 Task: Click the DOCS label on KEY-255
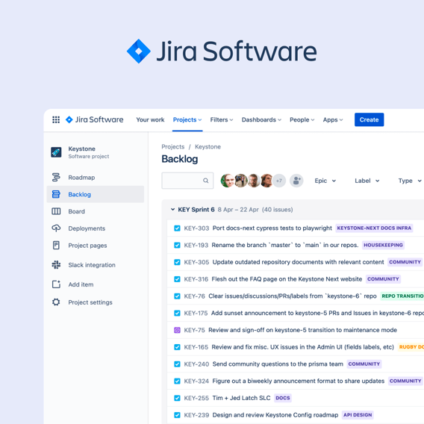pos(283,398)
